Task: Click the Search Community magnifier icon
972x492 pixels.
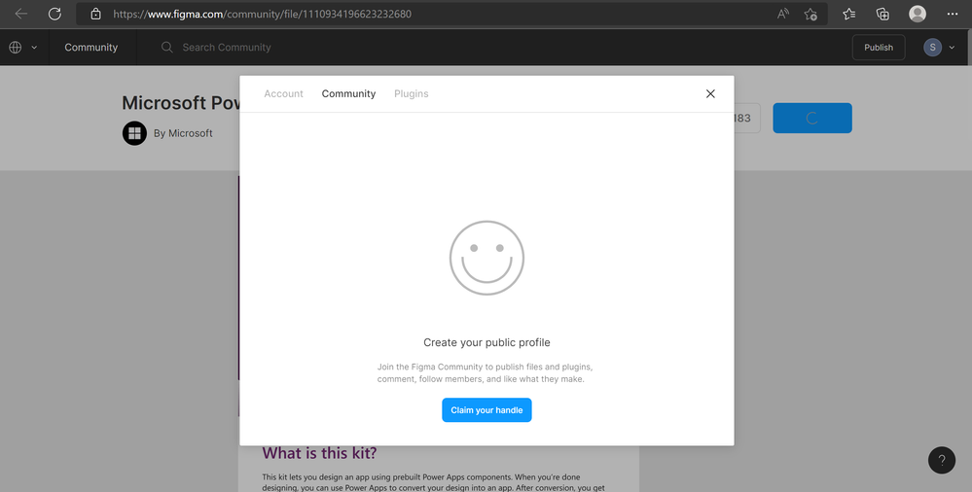Action: (166, 47)
